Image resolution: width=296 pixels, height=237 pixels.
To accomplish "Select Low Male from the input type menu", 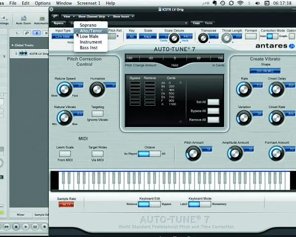I will coord(91,36).
